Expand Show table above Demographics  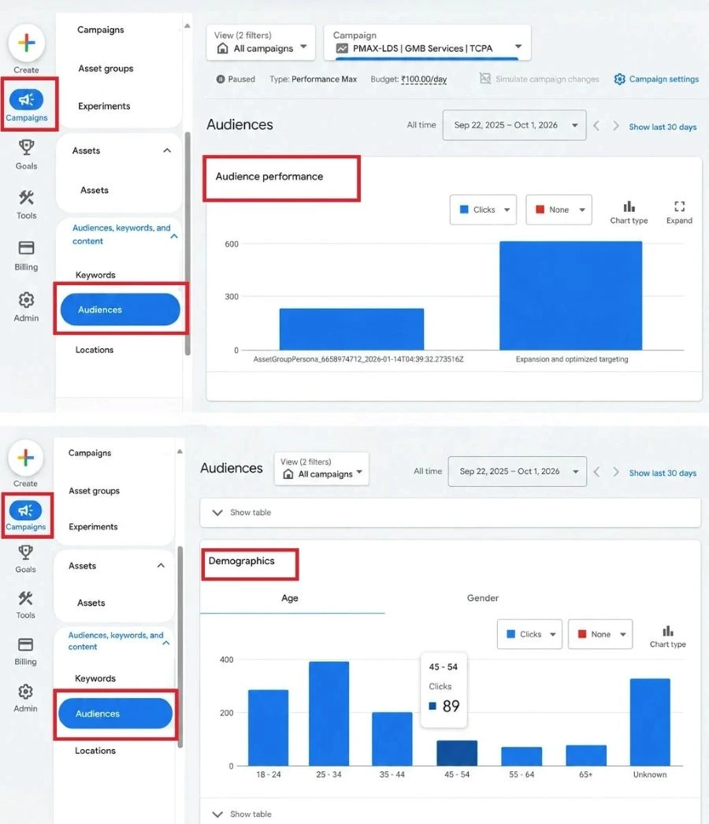(451, 512)
